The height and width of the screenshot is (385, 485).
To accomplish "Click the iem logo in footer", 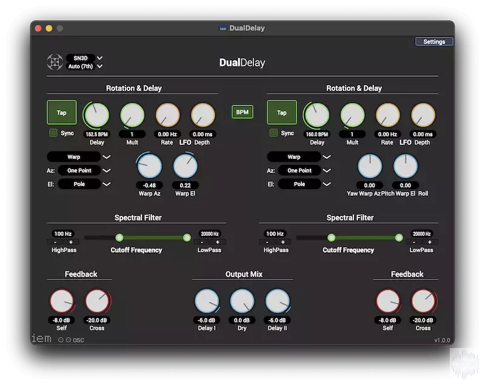I will [41, 338].
